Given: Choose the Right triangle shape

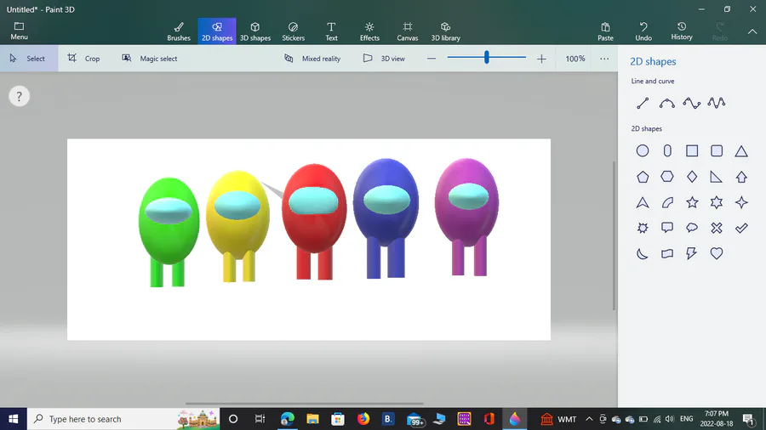Looking at the screenshot, I should pos(716,177).
